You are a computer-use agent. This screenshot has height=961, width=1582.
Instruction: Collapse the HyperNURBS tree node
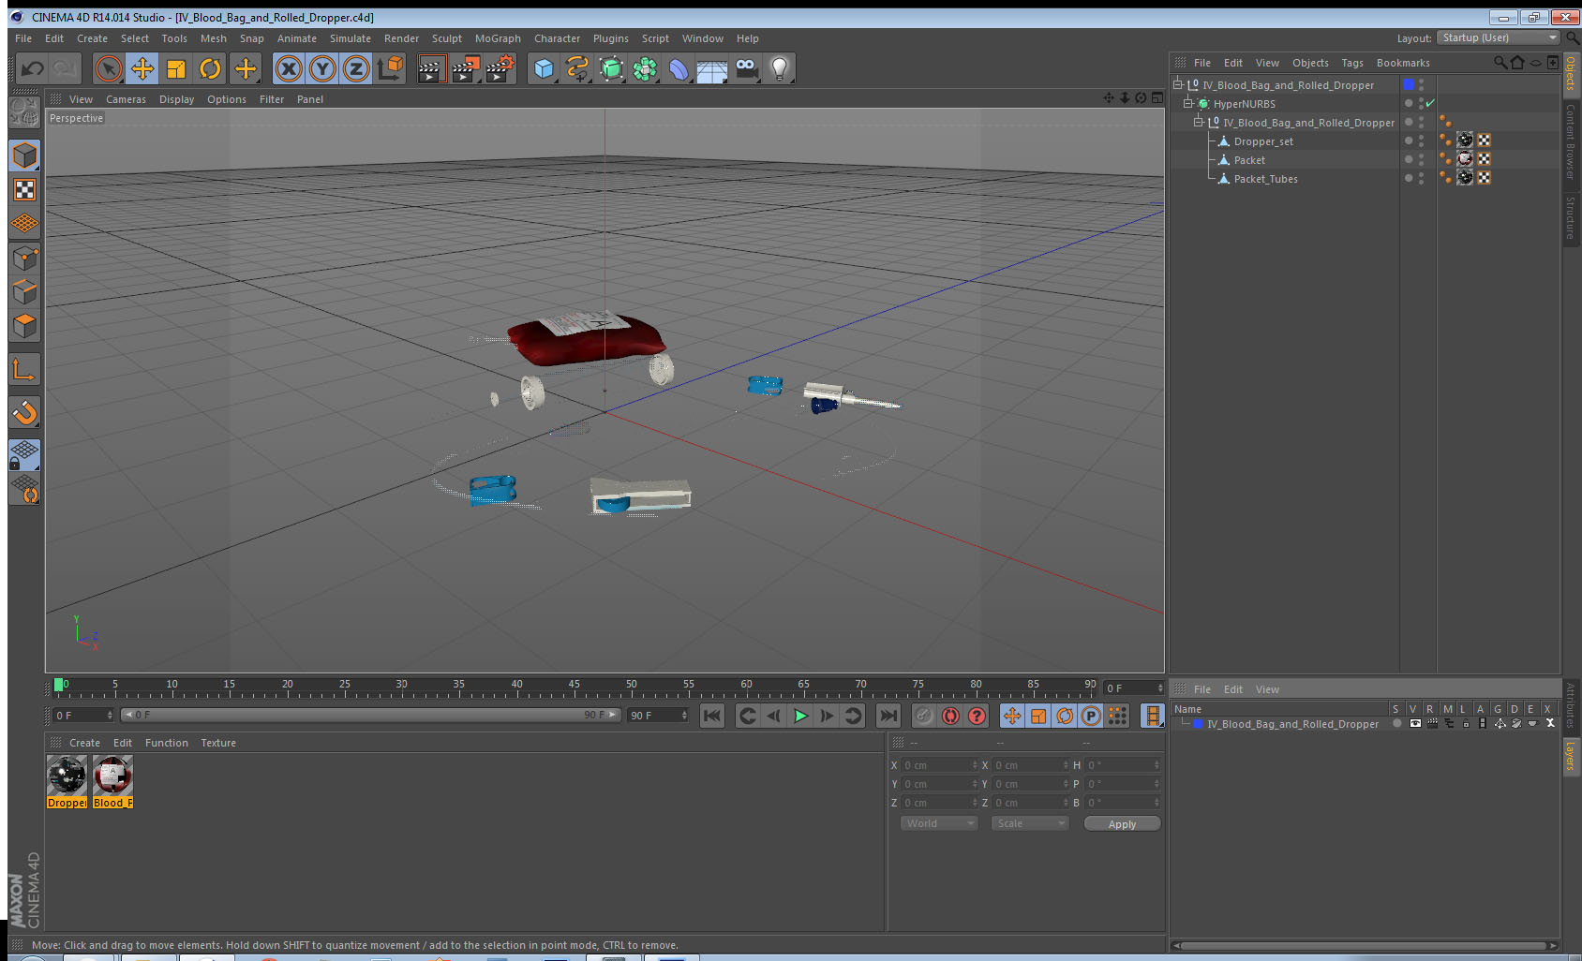(1187, 103)
